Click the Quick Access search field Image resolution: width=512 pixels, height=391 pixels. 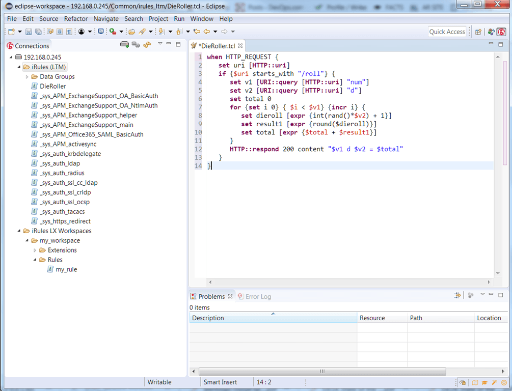pyautogui.click(x=447, y=32)
